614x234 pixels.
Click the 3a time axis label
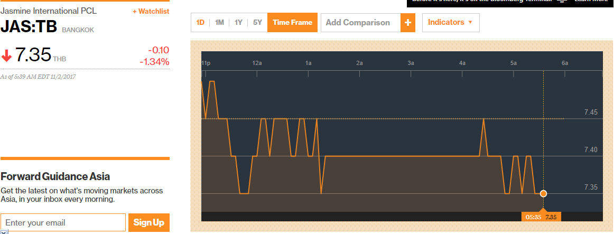pos(411,63)
